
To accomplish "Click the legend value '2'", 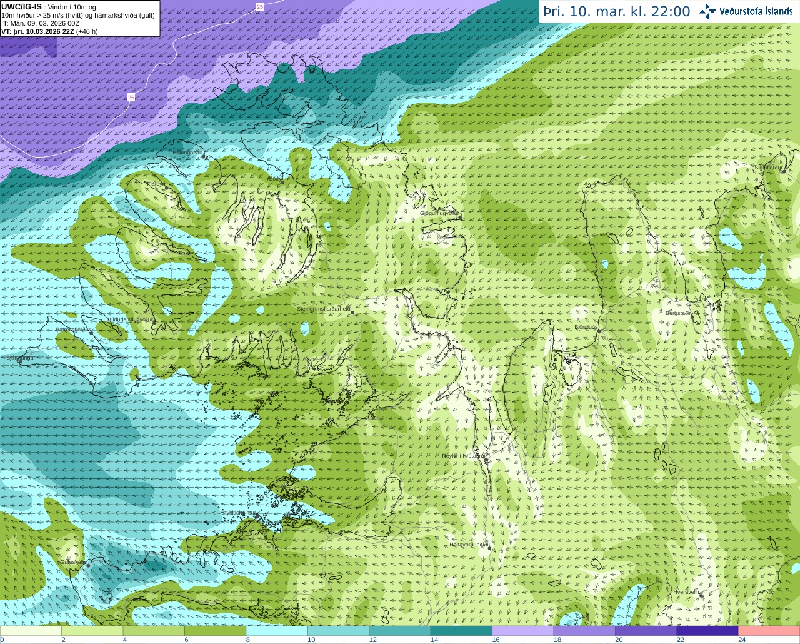I will click(x=63, y=640).
